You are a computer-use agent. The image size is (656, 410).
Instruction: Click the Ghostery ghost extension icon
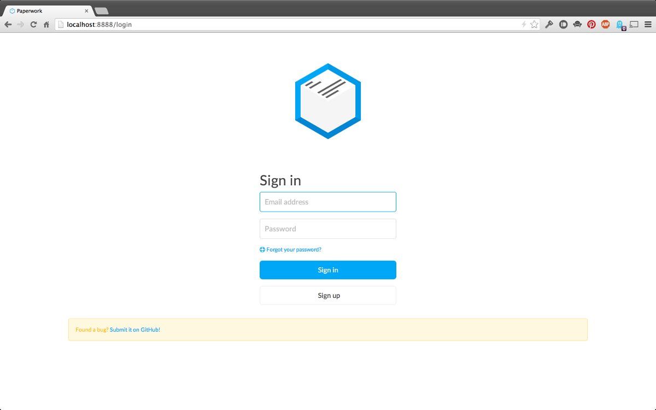pyautogui.click(x=619, y=25)
